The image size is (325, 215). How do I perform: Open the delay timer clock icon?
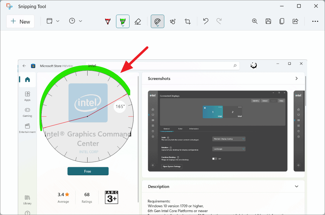pyautogui.click(x=72, y=21)
